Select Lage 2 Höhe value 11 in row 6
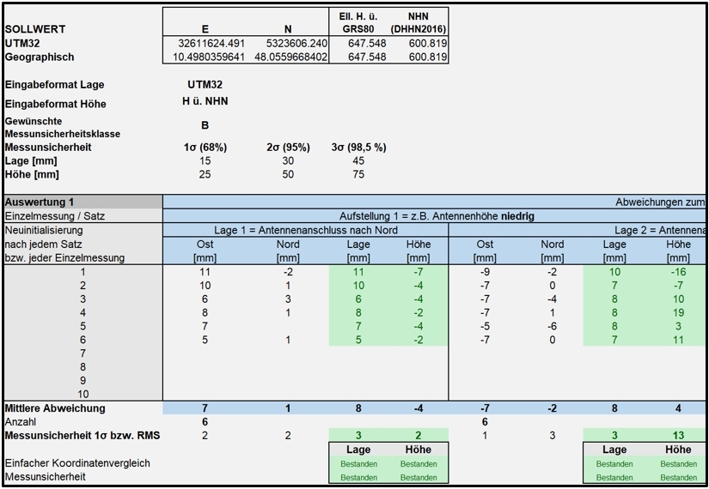Image resolution: width=709 pixels, height=489 pixels. point(678,340)
